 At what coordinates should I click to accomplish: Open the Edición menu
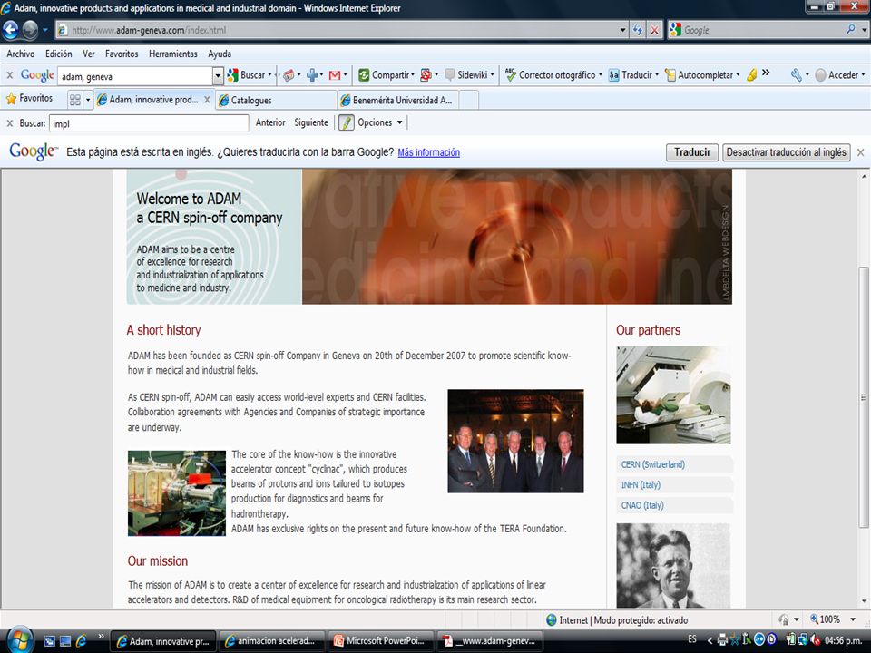point(58,54)
